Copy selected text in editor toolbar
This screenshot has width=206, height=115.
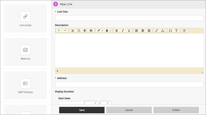pyautogui.click(x=79, y=31)
